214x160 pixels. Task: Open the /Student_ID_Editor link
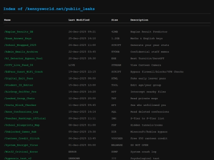click(19, 85)
